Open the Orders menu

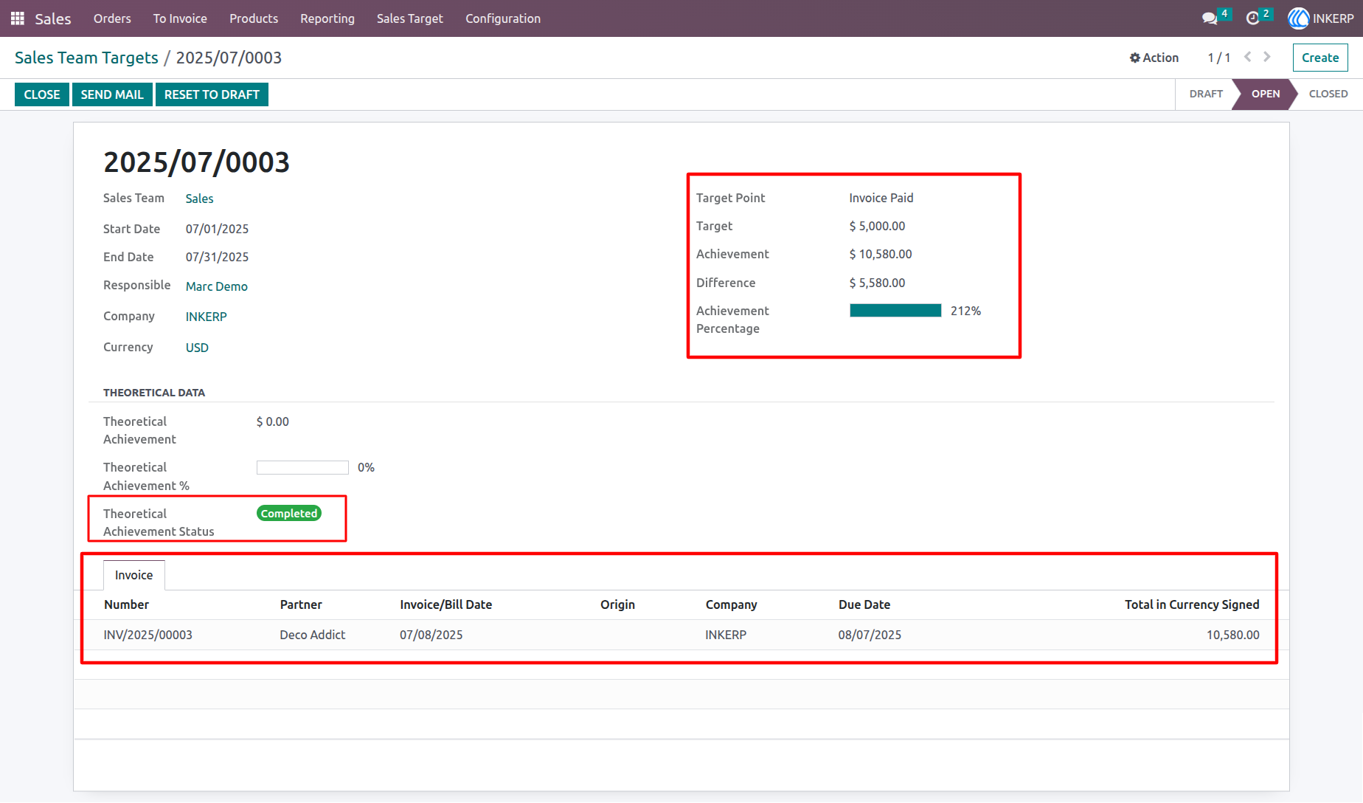112,18
